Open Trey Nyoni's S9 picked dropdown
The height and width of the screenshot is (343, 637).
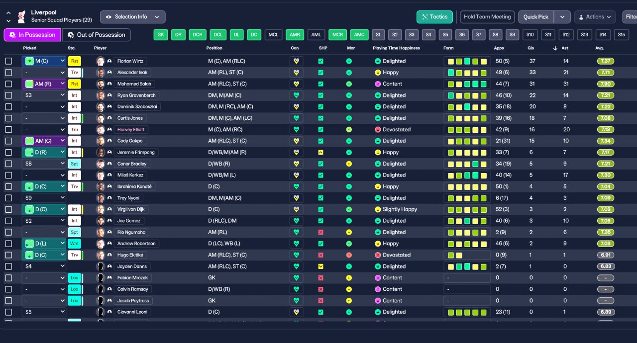click(x=44, y=198)
